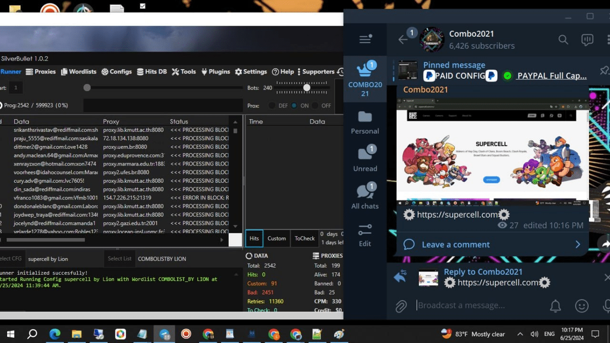Show the Hits results tab

click(x=254, y=239)
